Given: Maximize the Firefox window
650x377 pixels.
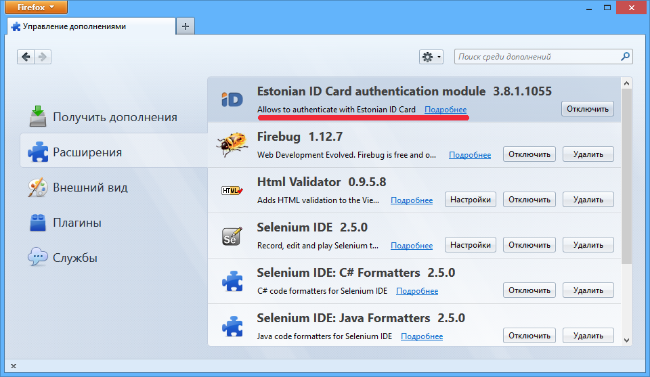Looking at the screenshot, I should (607, 8).
